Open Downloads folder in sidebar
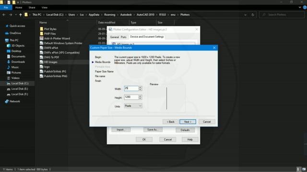 pyautogui.click(x=18, y=62)
